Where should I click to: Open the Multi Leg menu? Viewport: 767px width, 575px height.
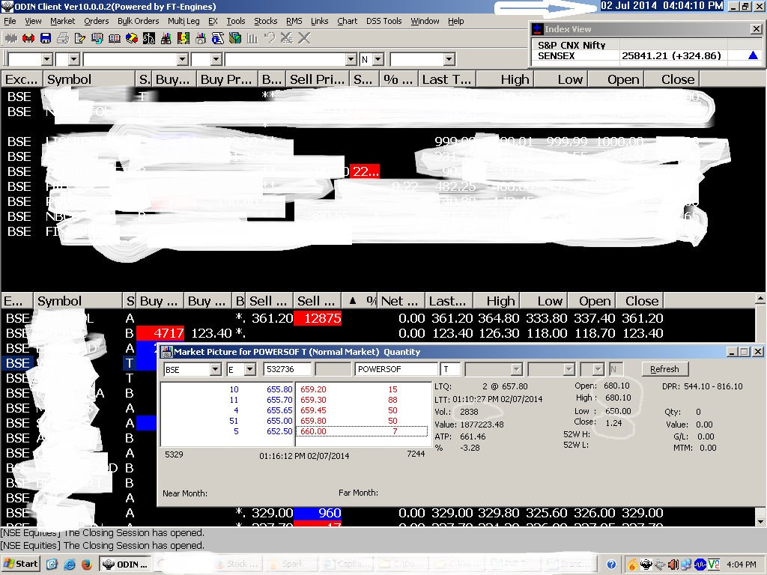(184, 21)
